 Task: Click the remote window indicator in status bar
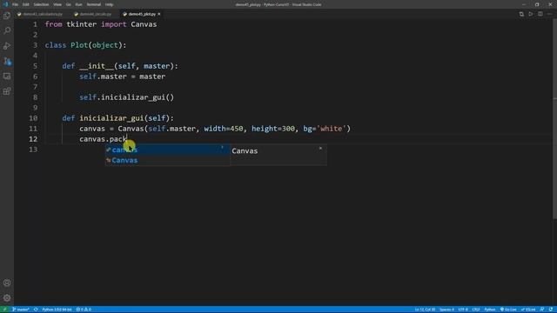click(4, 310)
